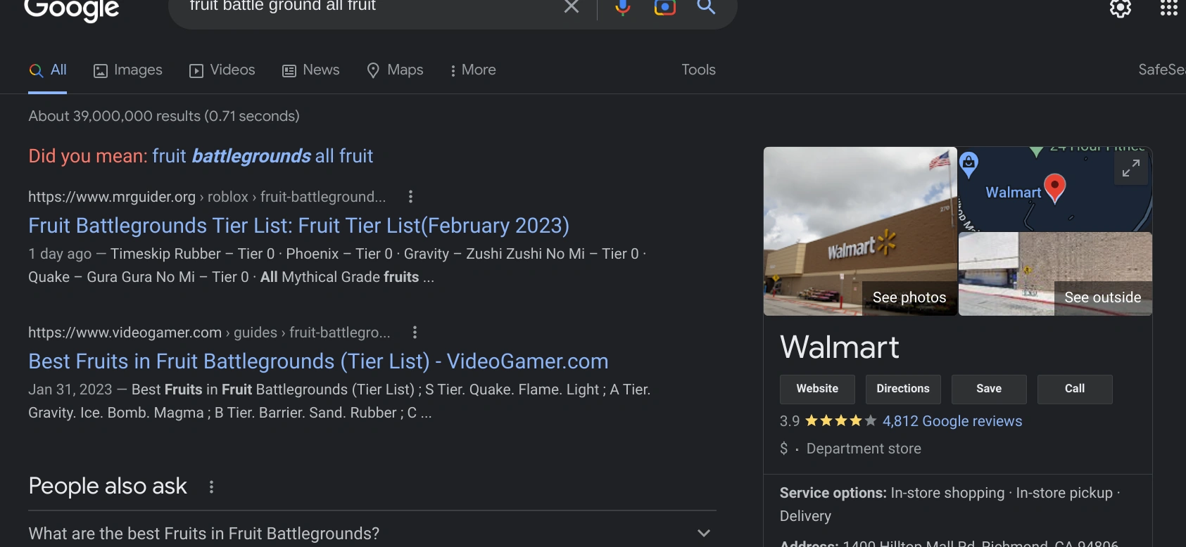Switch to the Images tab

(128, 70)
